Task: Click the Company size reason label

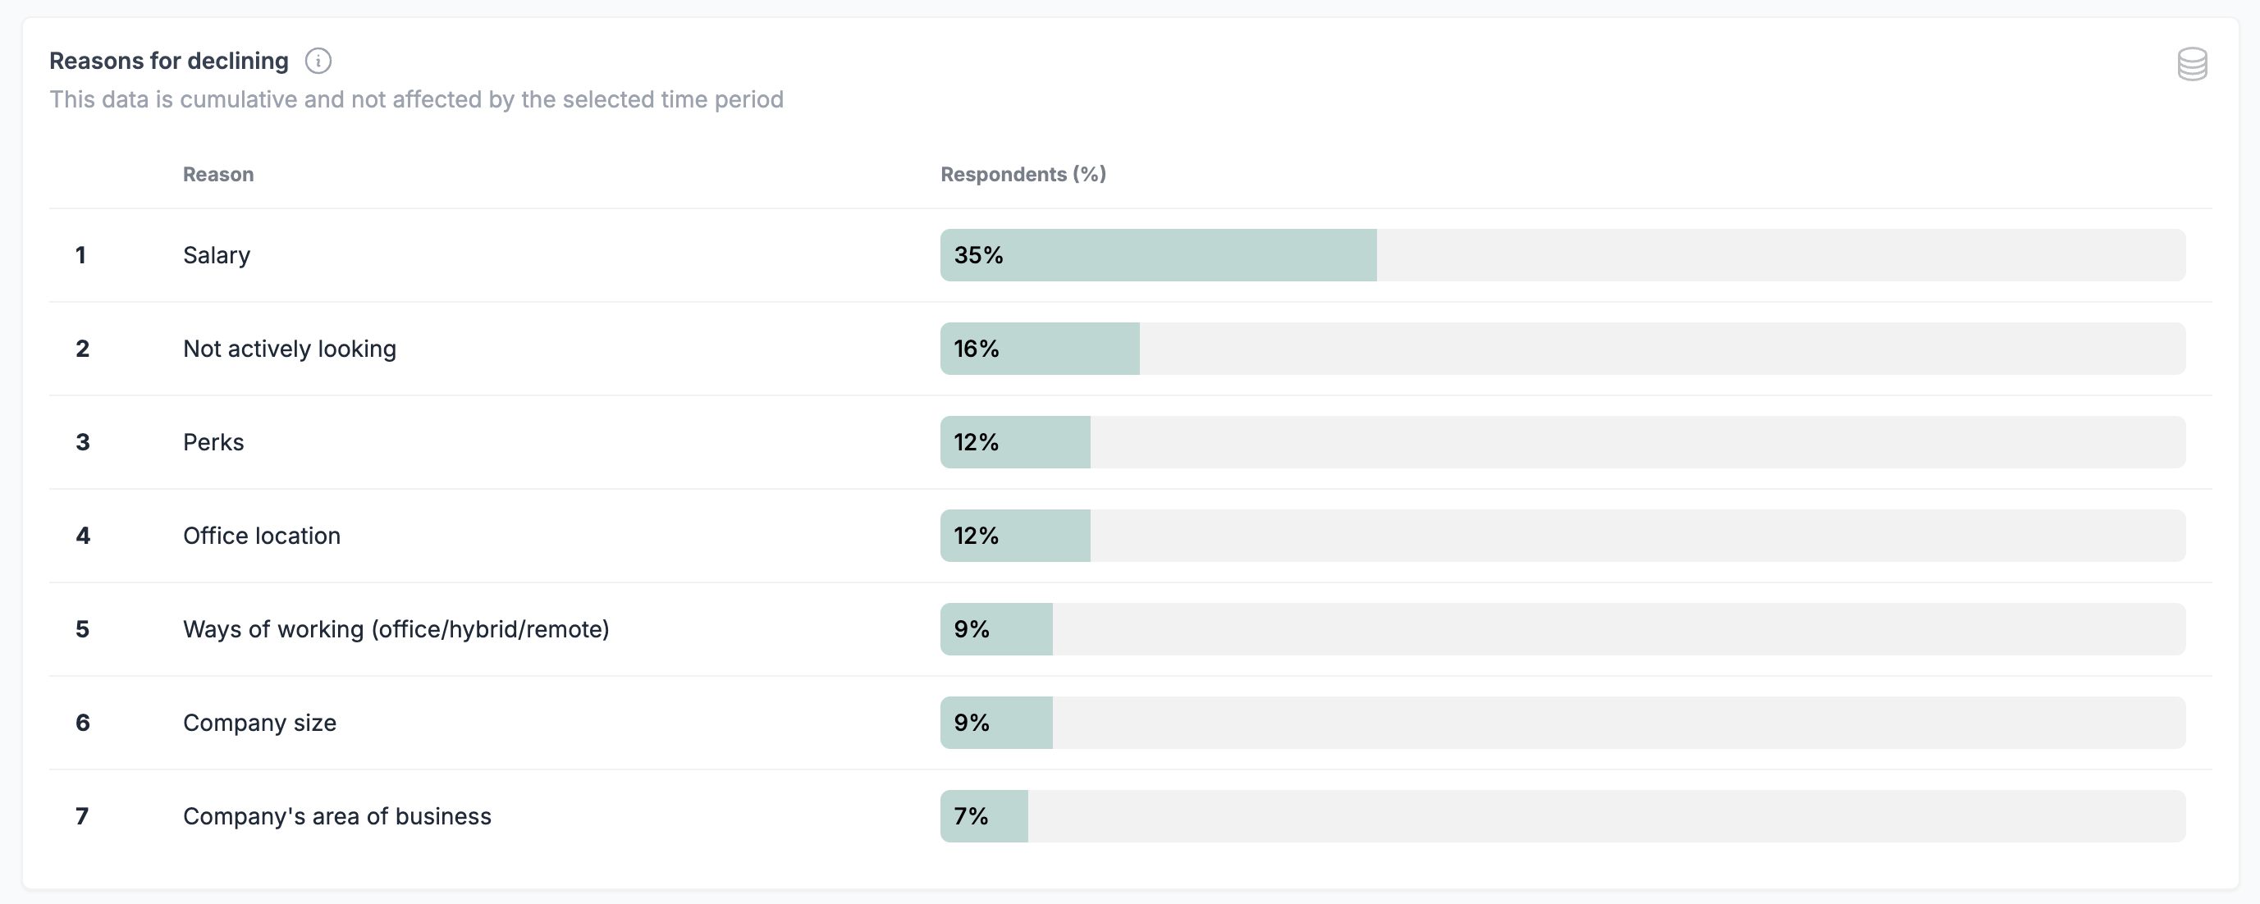Action: 259,723
